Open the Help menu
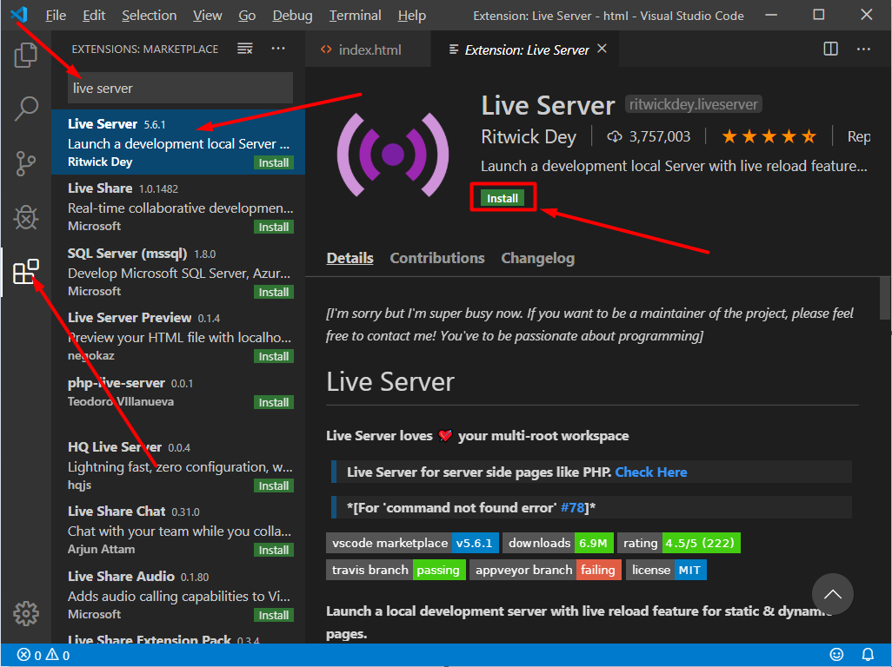 click(412, 16)
